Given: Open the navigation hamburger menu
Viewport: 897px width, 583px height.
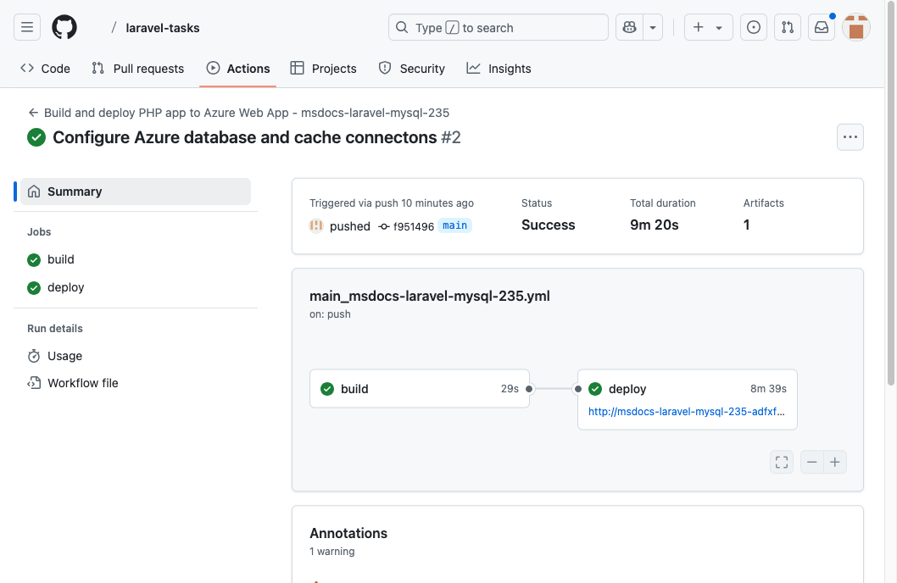Looking at the screenshot, I should (x=26, y=26).
